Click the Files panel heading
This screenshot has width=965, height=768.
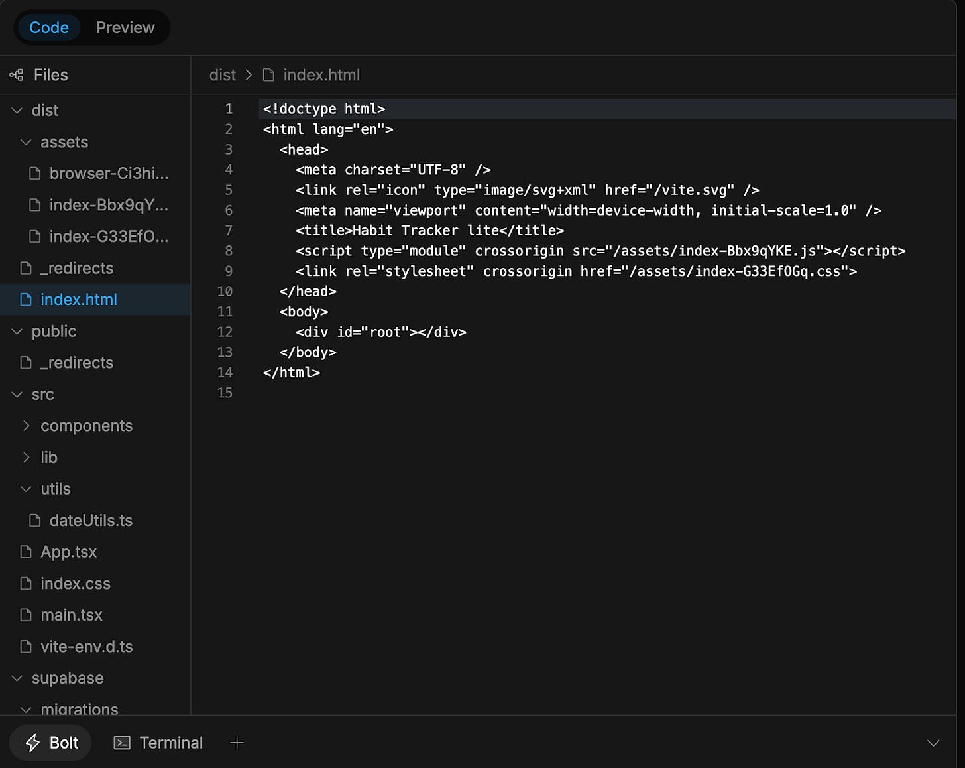(51, 75)
